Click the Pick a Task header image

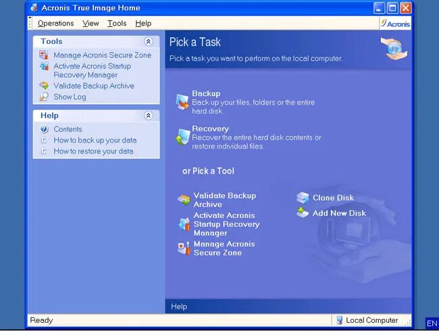pos(394,49)
